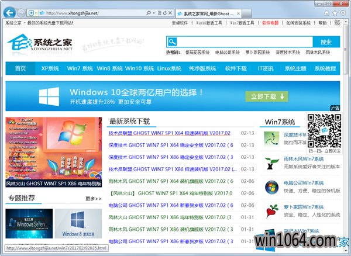This screenshot has width=351, height=256.
Task: Focus the site search input field
Action: click(x=245, y=42)
